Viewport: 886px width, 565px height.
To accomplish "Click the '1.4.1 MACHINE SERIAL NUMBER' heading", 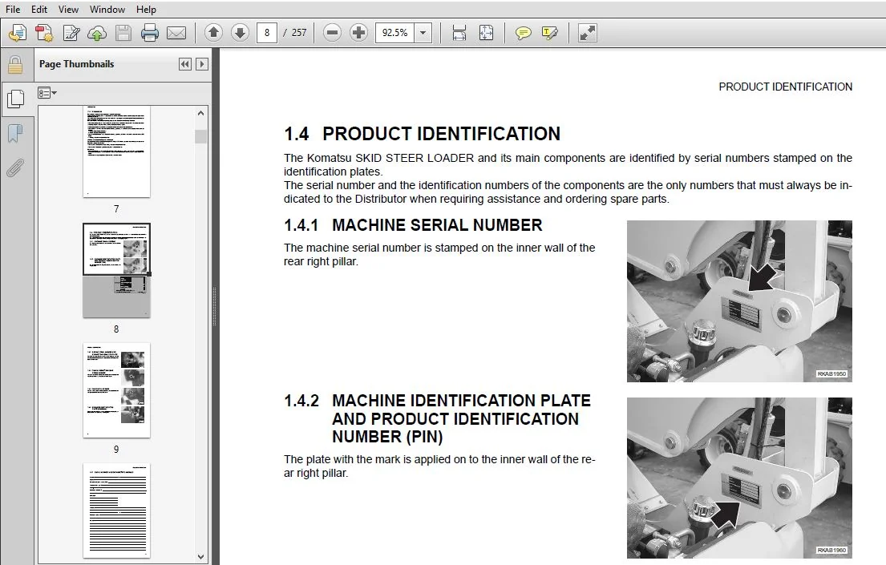I will coord(413,225).
